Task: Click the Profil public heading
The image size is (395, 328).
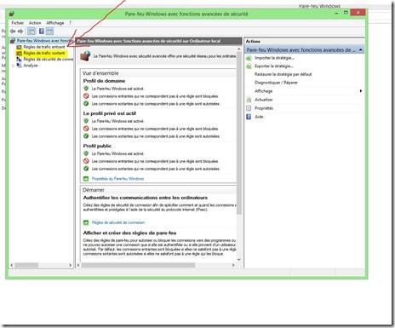Action: 97,146
